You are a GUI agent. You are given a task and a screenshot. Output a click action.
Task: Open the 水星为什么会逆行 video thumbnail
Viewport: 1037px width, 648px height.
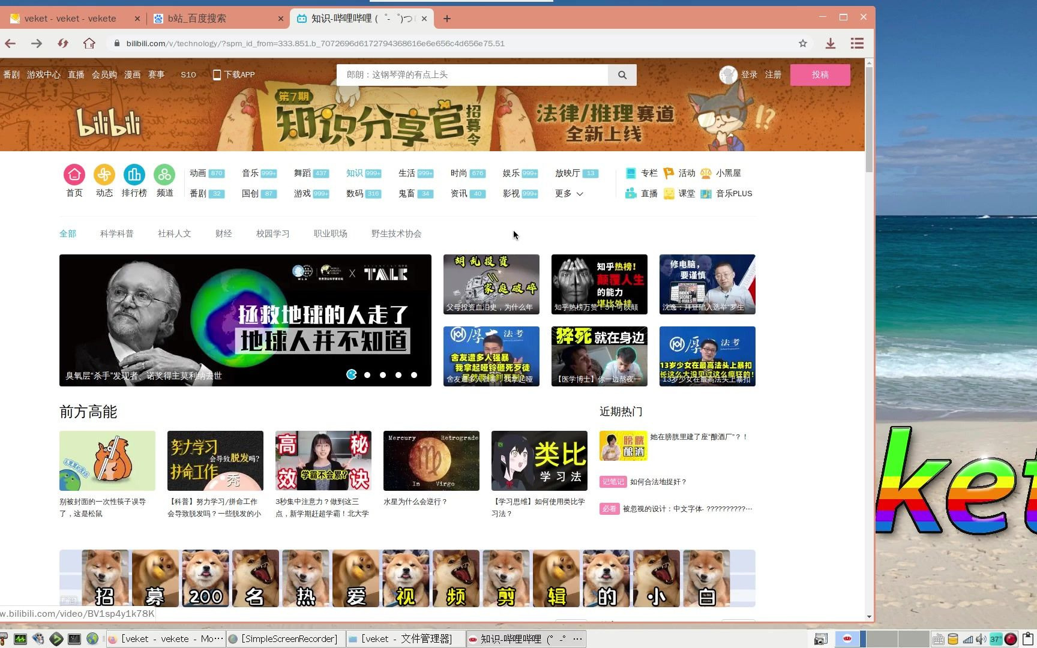coord(431,461)
